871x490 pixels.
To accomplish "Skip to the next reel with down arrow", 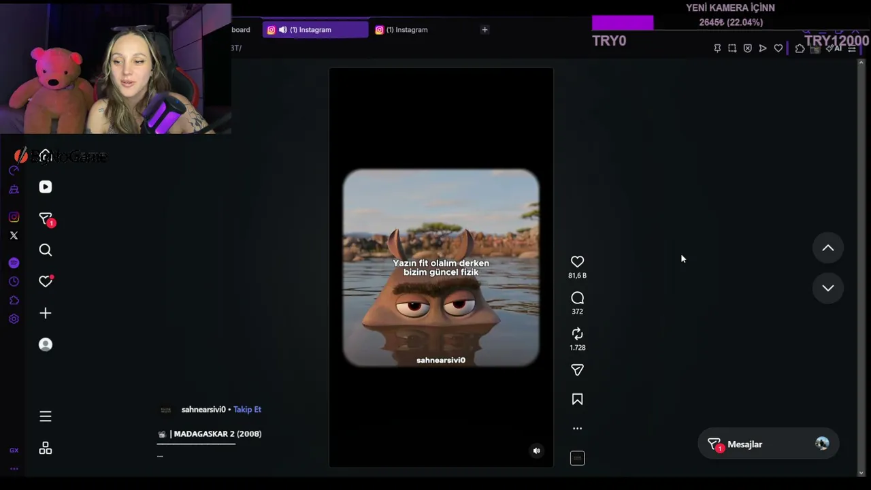I will tap(827, 288).
